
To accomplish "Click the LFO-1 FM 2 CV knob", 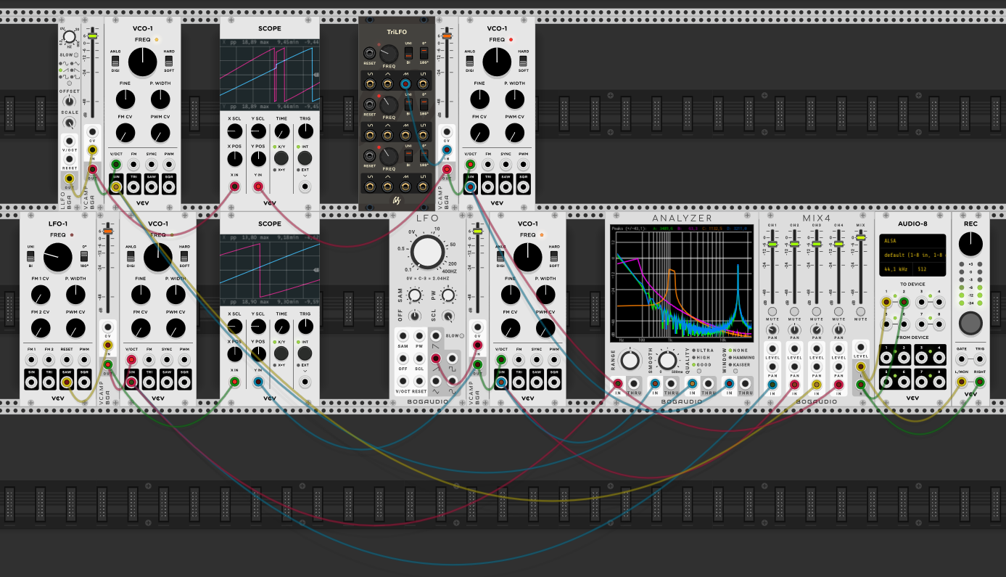I will tap(40, 328).
